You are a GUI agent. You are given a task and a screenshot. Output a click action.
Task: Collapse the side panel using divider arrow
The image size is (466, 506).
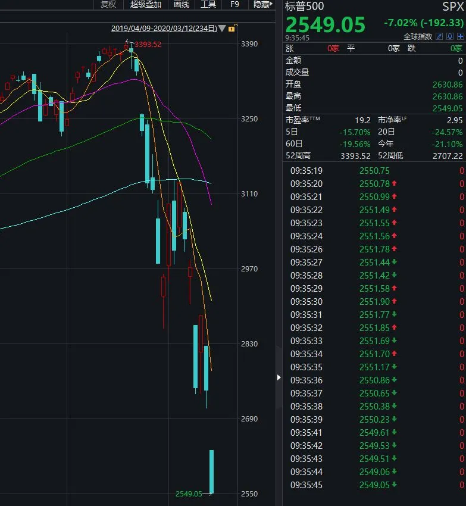pyautogui.click(x=279, y=377)
